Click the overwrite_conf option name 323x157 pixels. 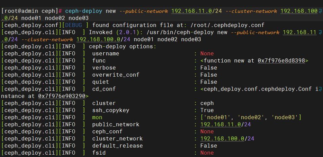coord(116,75)
